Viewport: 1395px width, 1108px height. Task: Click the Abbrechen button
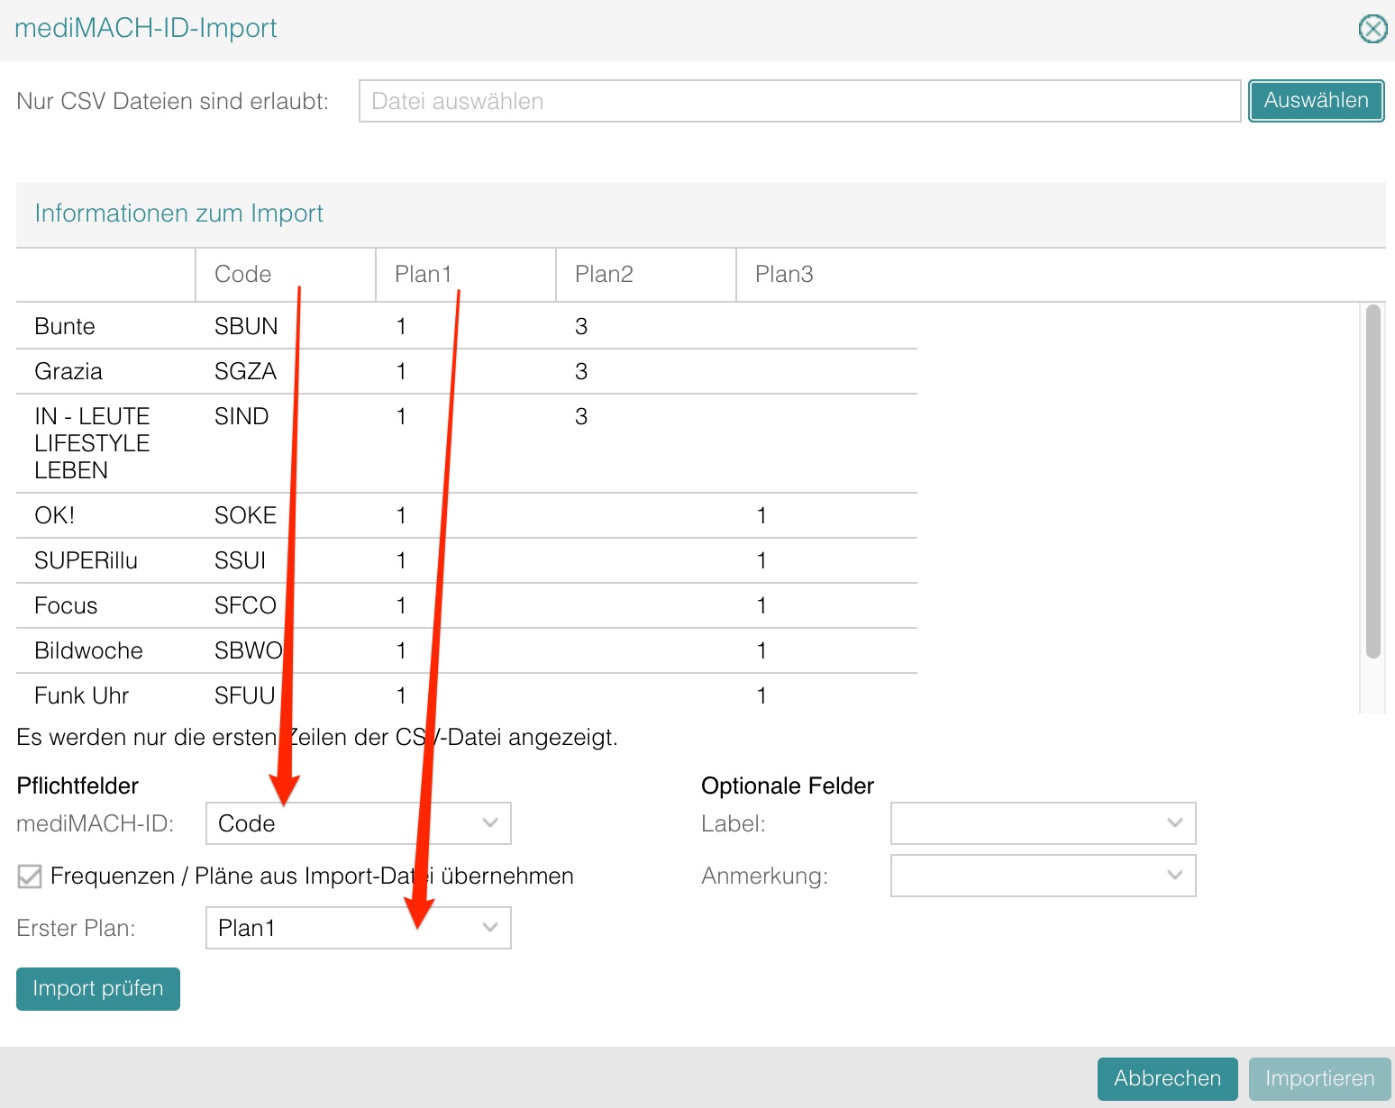click(1167, 1078)
